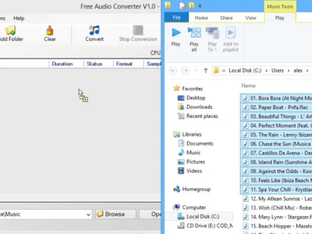Click the Properties icon in Explorer title bar

(x=182, y=6)
